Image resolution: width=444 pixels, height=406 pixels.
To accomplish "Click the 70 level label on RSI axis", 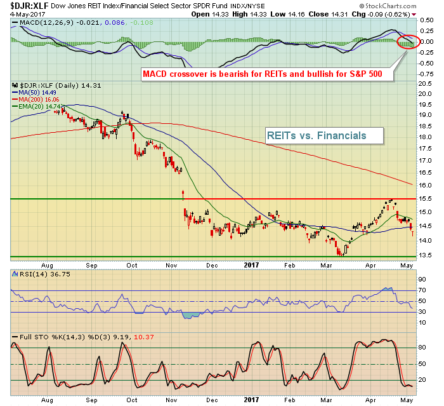I will coord(422,290).
